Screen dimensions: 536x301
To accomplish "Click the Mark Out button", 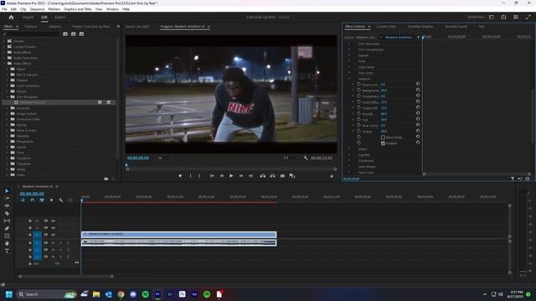I will pos(199,176).
